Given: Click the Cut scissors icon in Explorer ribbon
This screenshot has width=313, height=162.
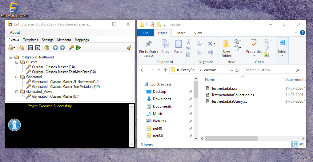Looking at the screenshot, I should click(188, 41).
